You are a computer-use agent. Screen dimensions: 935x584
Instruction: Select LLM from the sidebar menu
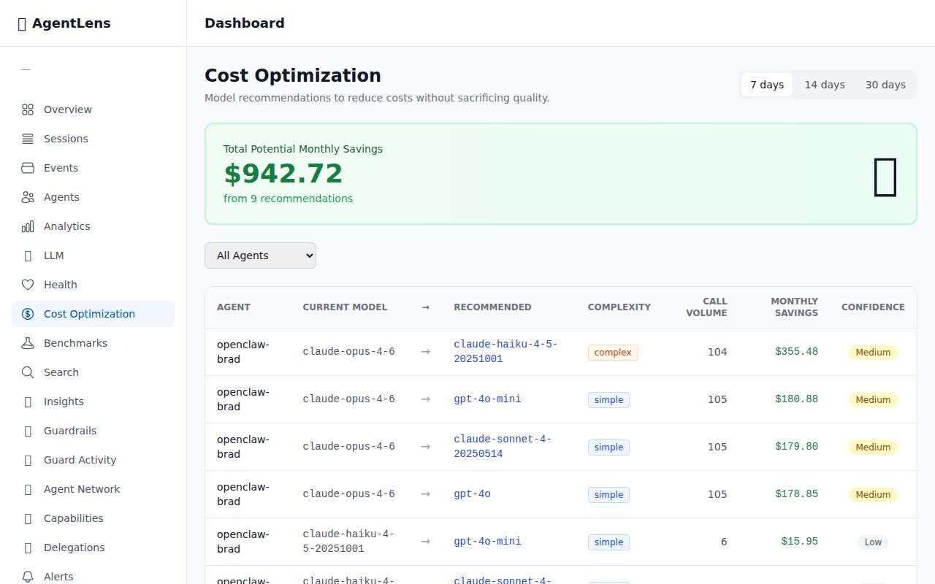[53, 255]
